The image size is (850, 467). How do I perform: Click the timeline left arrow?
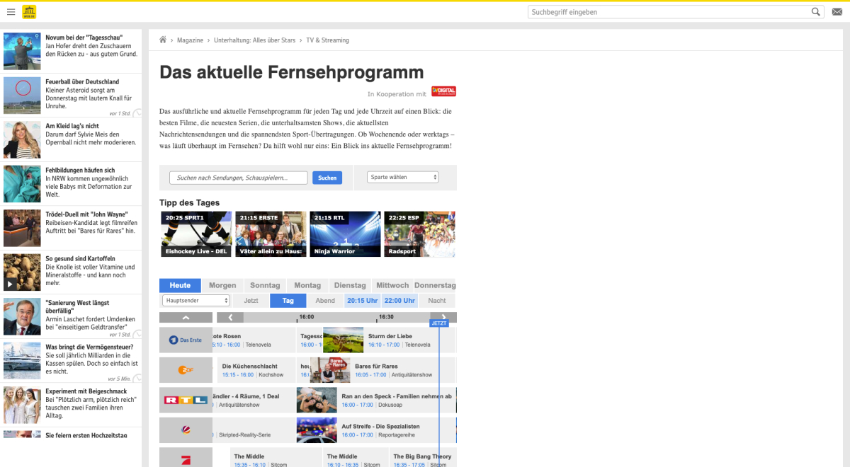[230, 318]
